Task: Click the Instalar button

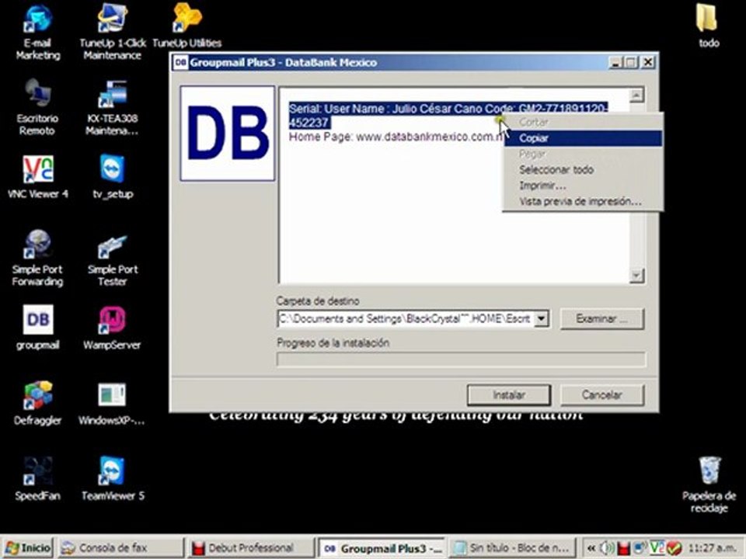Action: 509,395
